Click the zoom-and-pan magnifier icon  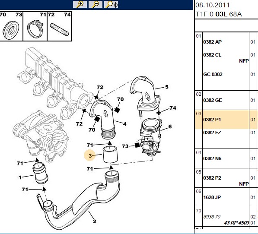point(111,4)
